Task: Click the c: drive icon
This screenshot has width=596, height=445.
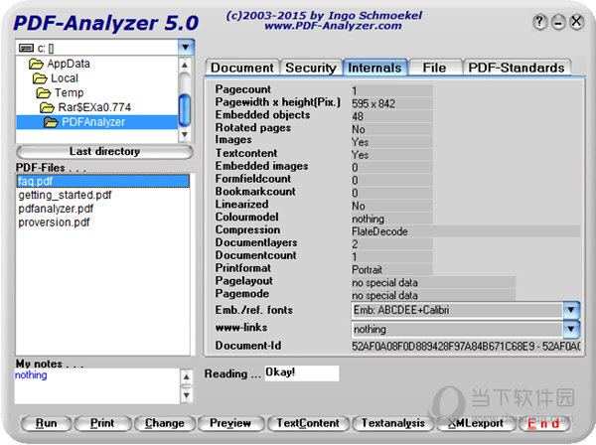Action: 26,48
